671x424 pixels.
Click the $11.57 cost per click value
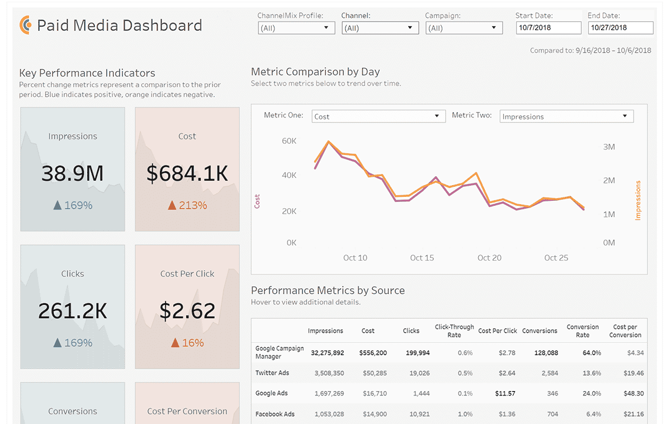505,394
